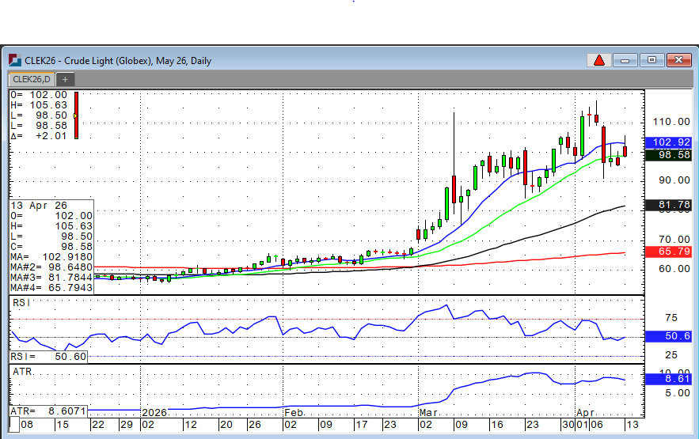Click the red alert triangle button
Viewport: 699px width, 439px height.
(598, 60)
